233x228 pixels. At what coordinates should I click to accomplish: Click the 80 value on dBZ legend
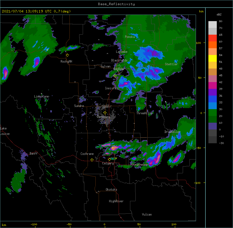[221, 21]
